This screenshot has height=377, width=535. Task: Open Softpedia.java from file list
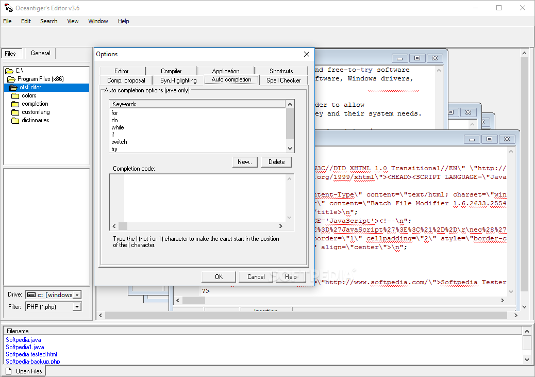tap(23, 340)
